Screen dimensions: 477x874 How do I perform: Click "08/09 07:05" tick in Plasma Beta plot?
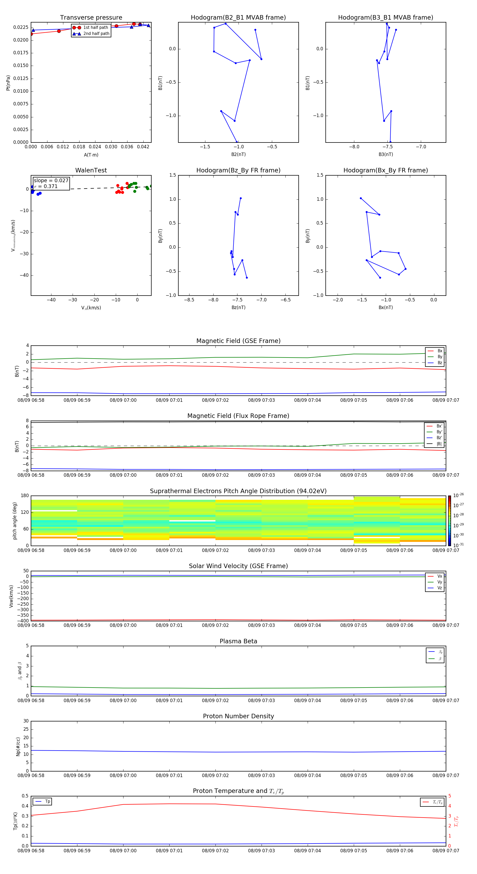point(354,700)
